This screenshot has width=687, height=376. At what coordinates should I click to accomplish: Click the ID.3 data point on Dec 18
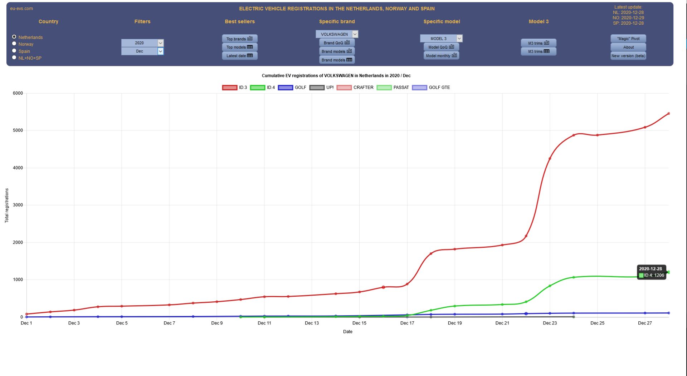pyautogui.click(x=431, y=253)
